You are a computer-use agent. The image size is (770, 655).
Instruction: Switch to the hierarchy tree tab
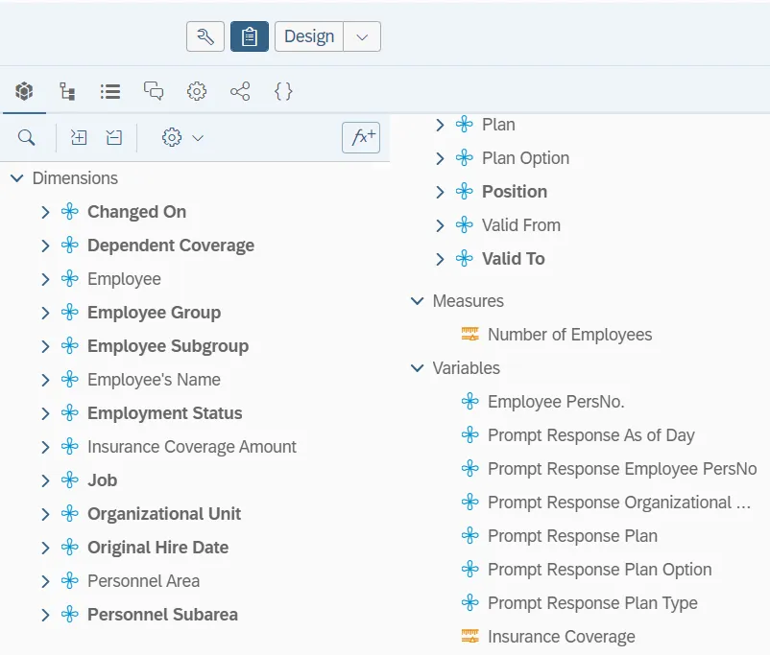click(x=67, y=91)
